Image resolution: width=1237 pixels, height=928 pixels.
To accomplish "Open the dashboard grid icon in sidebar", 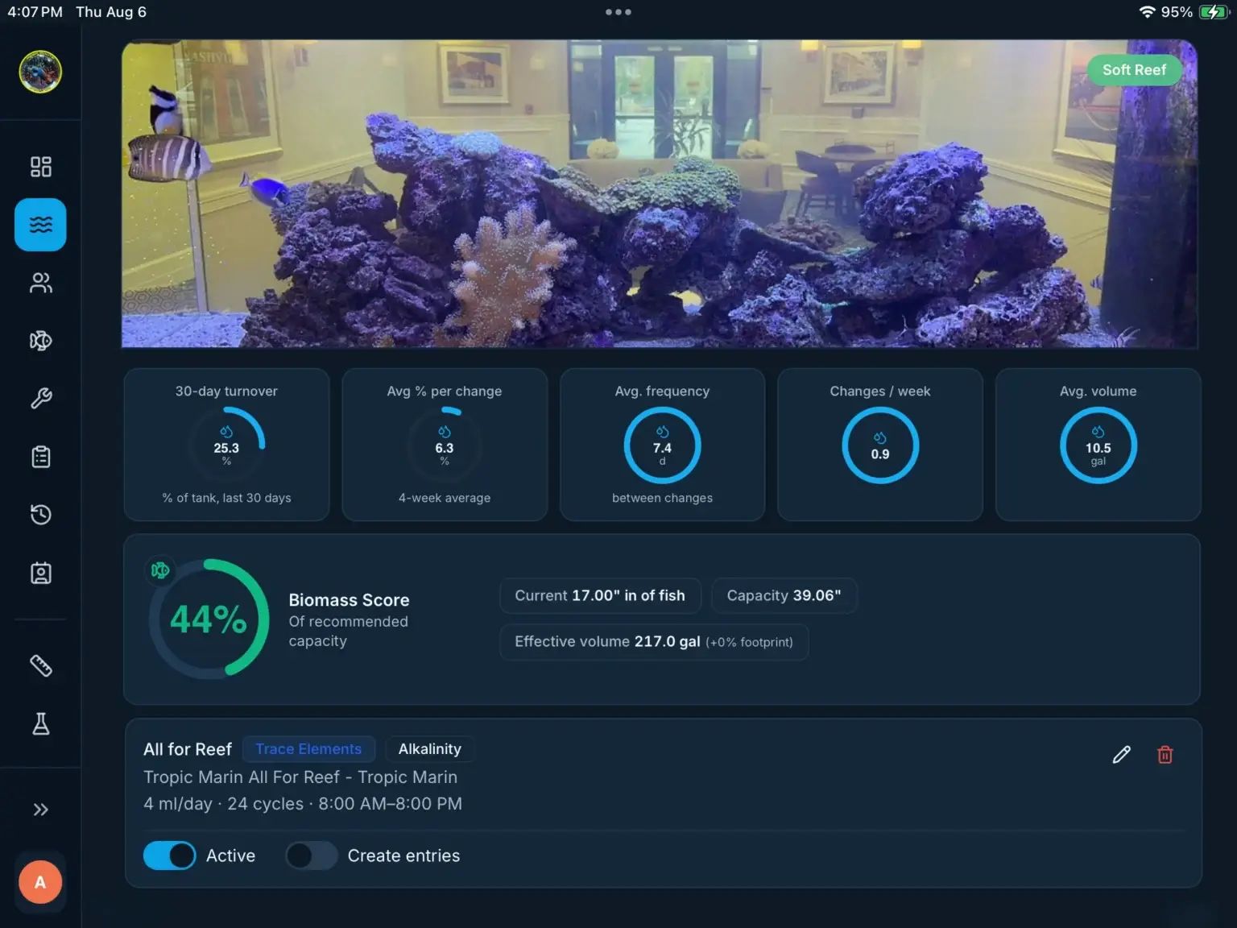I will click(40, 167).
